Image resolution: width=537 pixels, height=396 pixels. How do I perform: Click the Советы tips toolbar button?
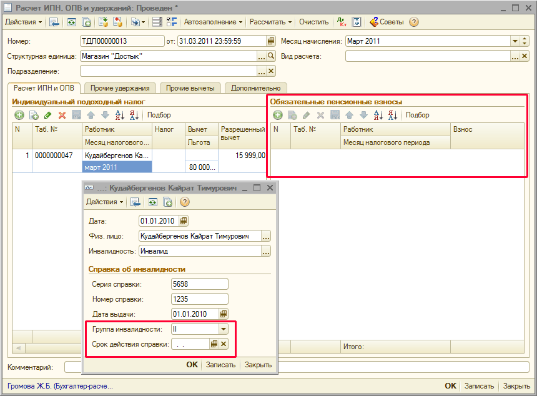pos(387,22)
